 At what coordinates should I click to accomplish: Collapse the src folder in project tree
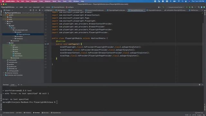click(x=6, y=24)
